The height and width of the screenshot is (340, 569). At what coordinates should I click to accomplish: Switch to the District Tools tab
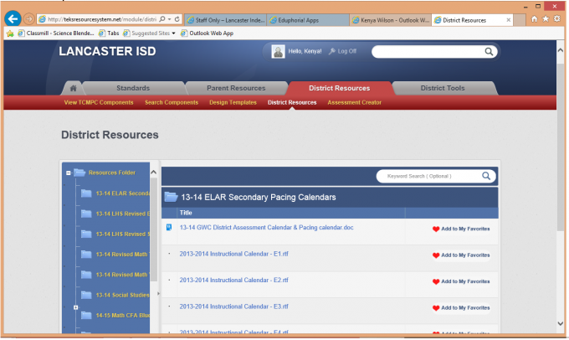tap(443, 88)
